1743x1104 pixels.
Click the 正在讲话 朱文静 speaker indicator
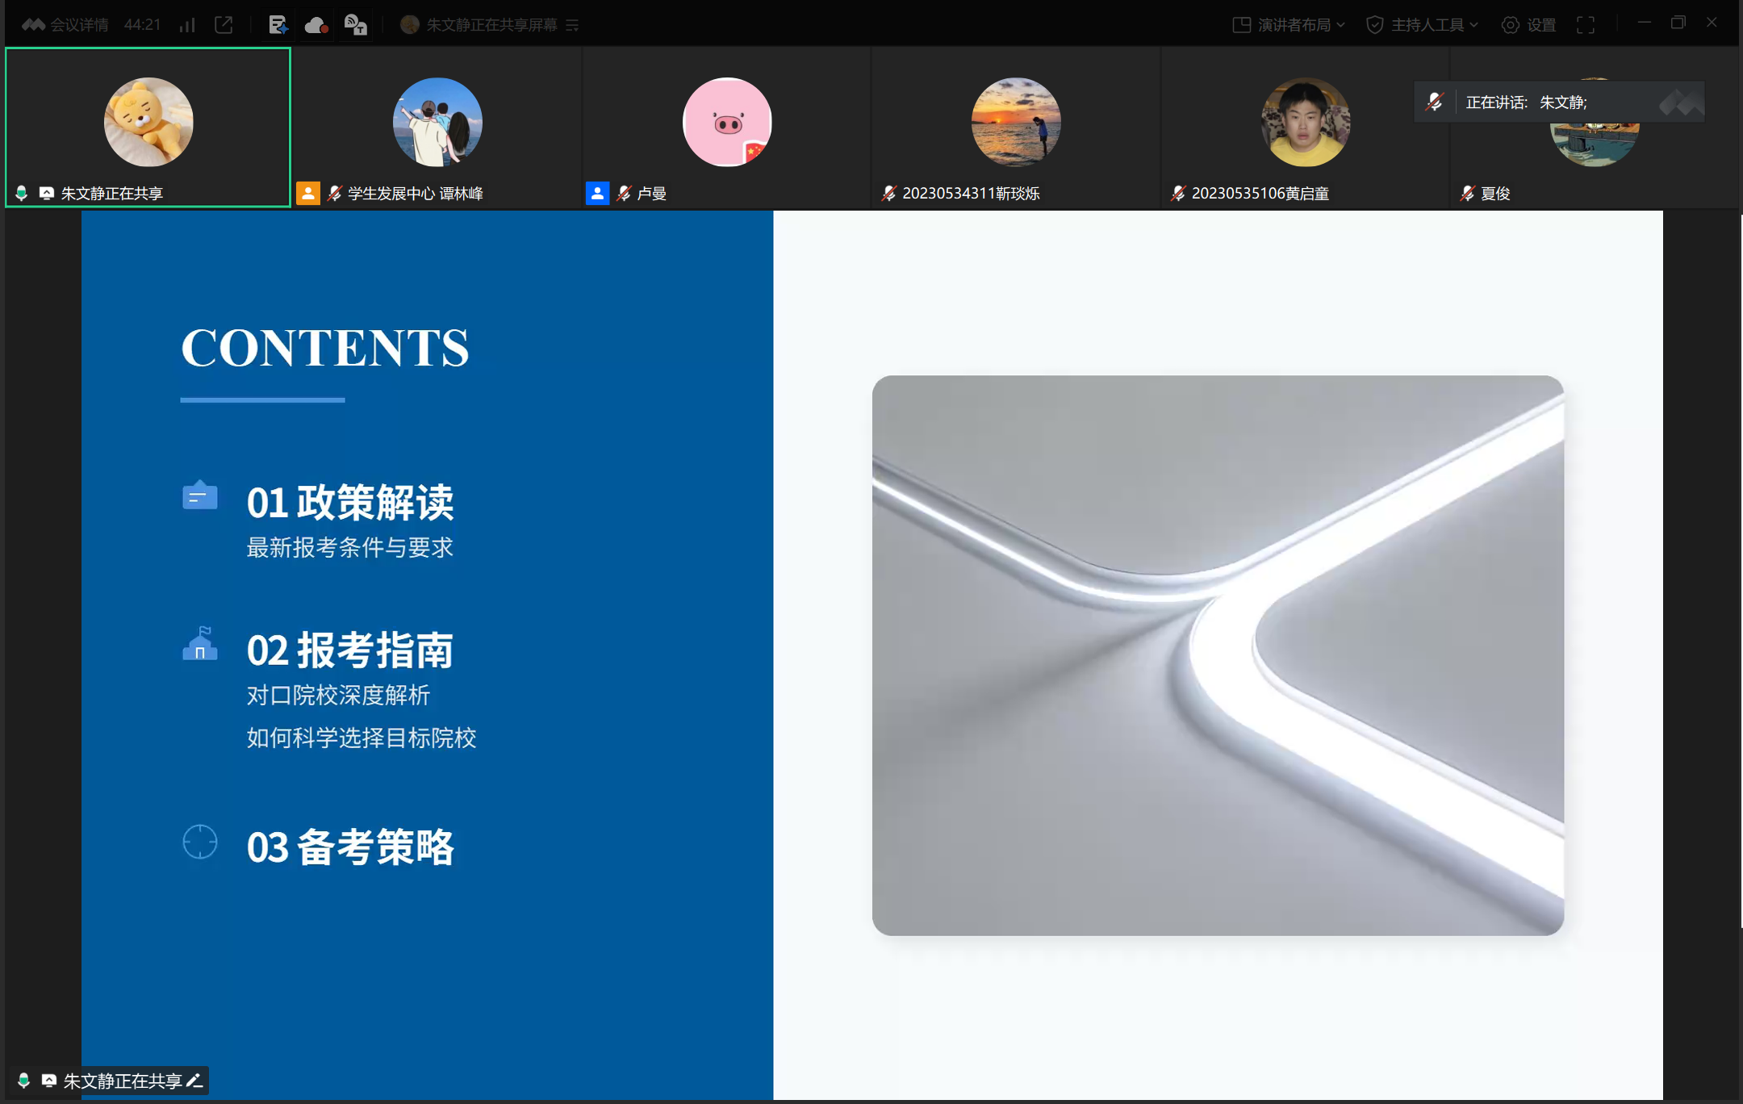1525,102
